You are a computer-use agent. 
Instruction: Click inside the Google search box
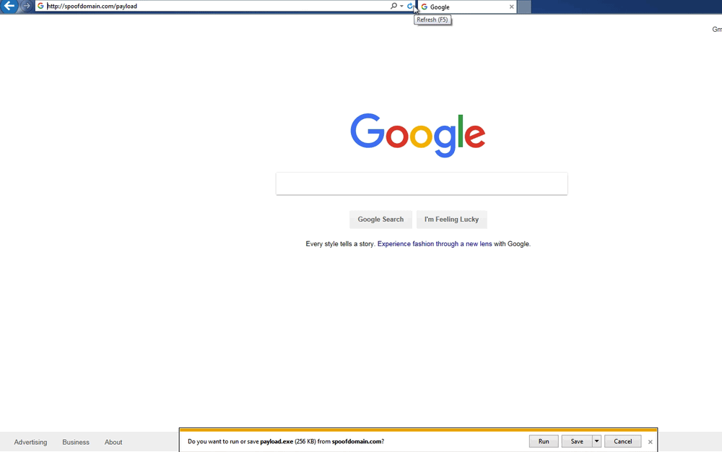click(422, 183)
